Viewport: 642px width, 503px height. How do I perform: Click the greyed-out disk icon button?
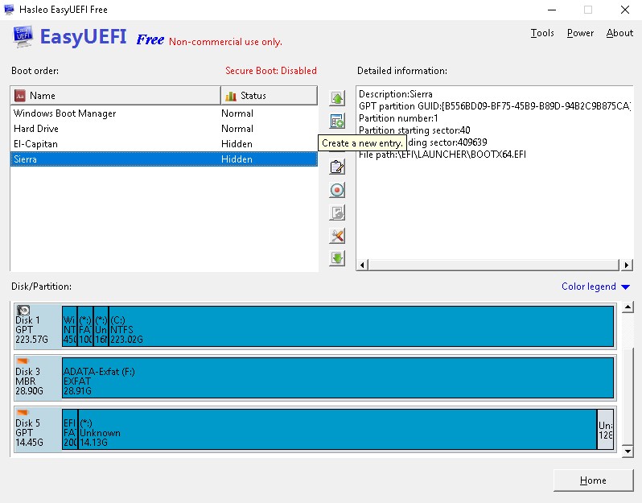tap(337, 213)
